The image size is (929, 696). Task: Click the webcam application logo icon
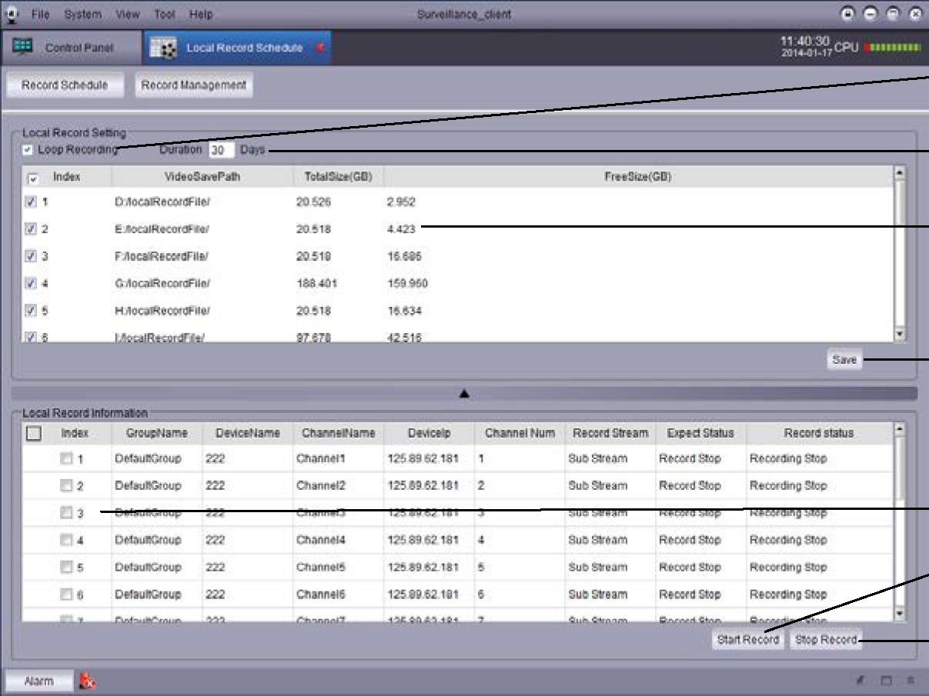12,14
